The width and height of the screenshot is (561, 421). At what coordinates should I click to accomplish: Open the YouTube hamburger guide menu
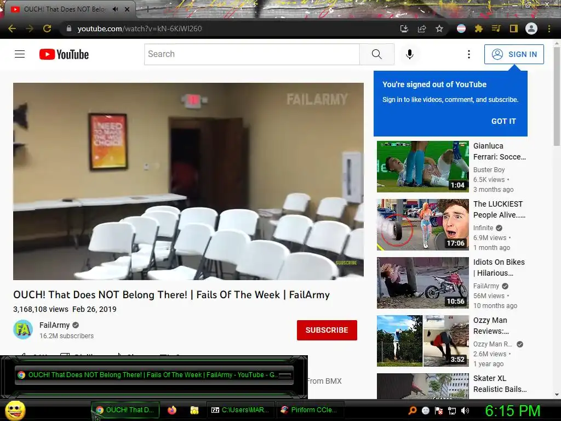20,54
